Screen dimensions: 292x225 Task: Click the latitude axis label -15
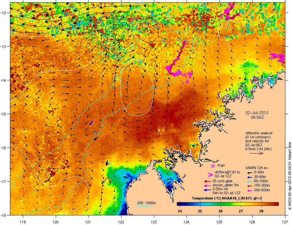coord(3,114)
